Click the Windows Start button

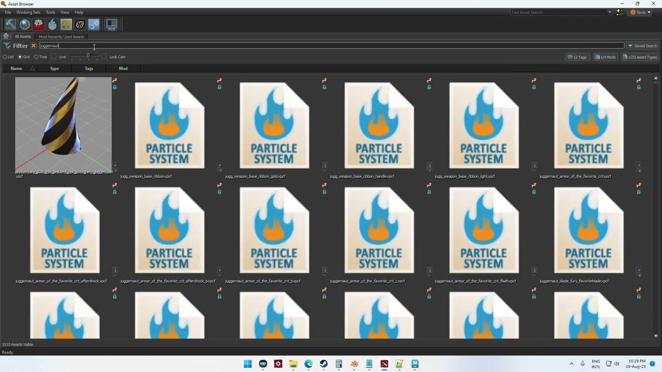coord(248,364)
